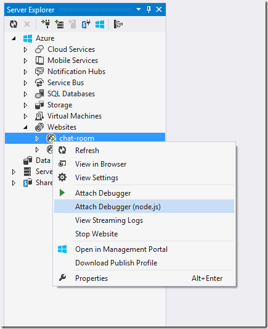Click the tree hierarchy icon at toolbar end

click(118, 24)
